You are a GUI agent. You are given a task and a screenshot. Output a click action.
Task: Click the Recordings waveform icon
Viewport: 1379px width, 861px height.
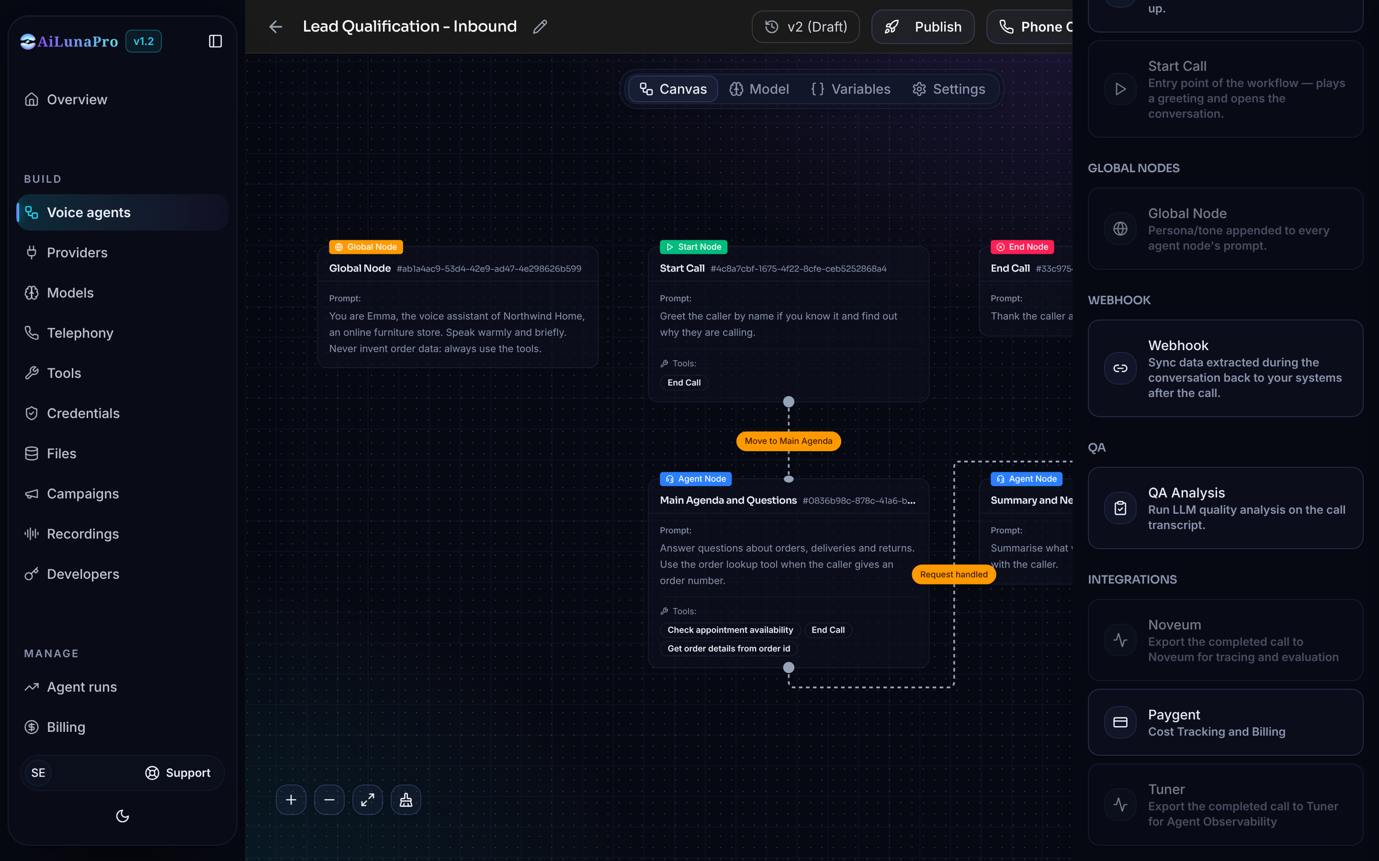click(32, 534)
